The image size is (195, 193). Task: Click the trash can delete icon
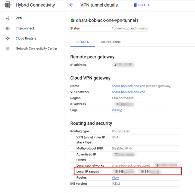135,5
